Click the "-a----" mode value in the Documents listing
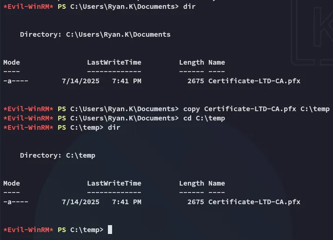 [16, 81]
